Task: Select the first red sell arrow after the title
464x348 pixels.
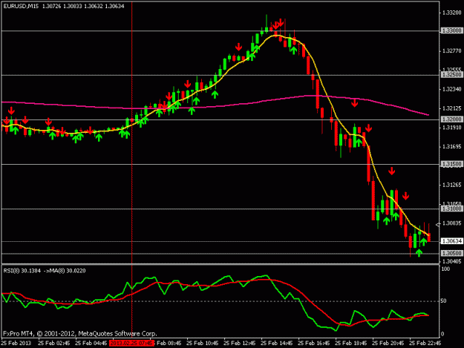Action: pos(11,111)
